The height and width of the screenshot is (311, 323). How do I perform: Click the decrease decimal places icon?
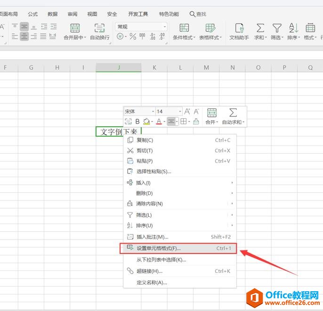162,36
